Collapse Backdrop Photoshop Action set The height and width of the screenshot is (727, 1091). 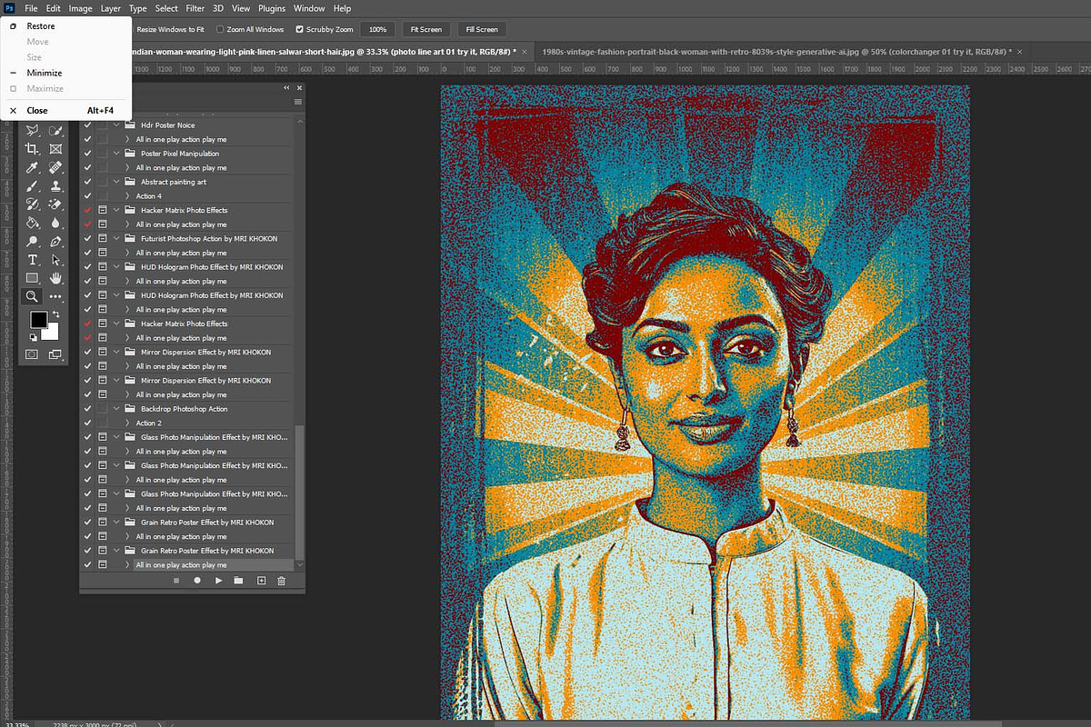(117, 409)
